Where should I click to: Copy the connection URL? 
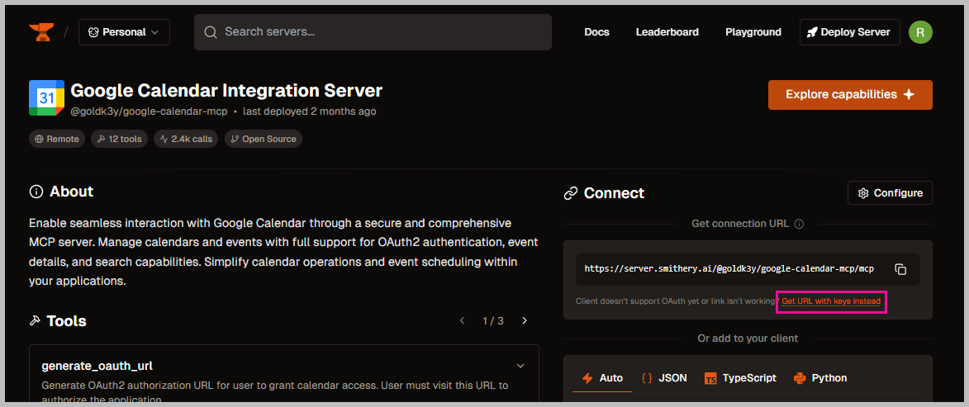tap(900, 269)
